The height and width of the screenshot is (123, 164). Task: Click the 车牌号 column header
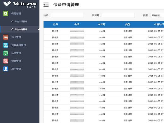point(102,24)
